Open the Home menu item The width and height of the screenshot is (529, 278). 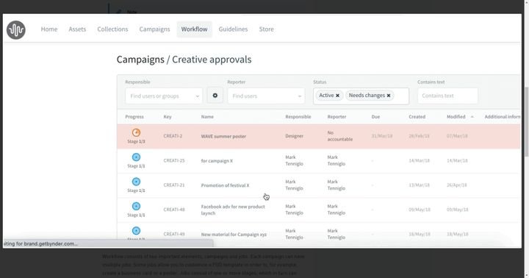pos(49,29)
